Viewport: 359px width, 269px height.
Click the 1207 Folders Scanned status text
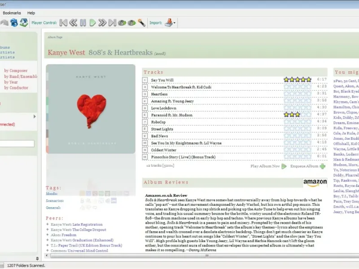point(26,265)
